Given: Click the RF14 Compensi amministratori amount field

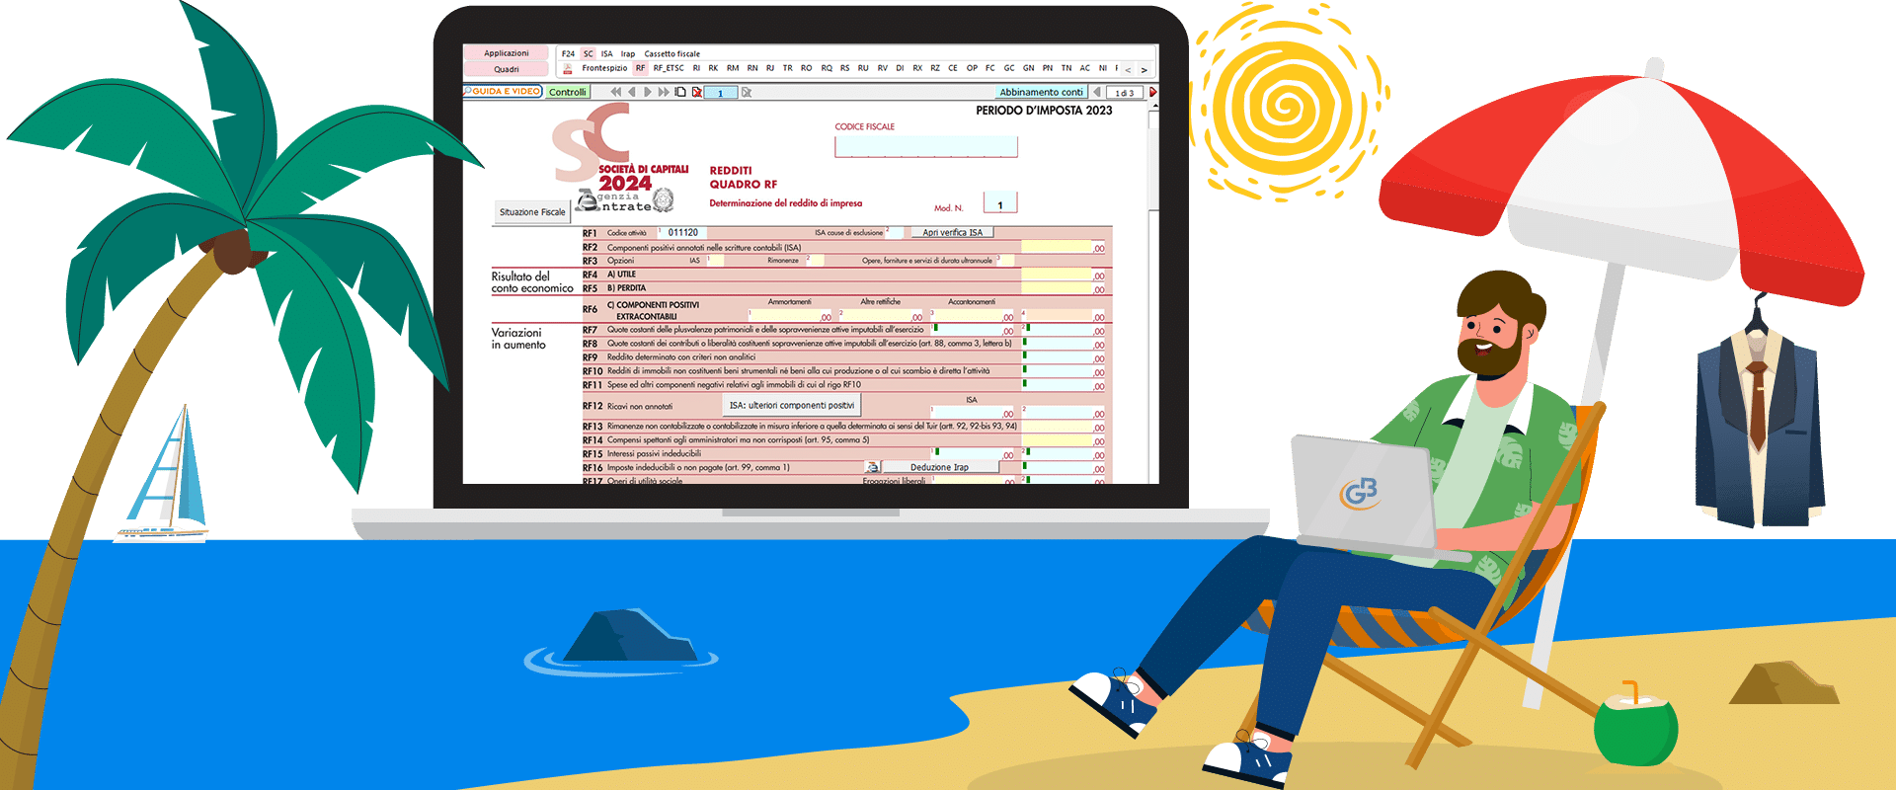Looking at the screenshot, I should click(x=1058, y=440).
